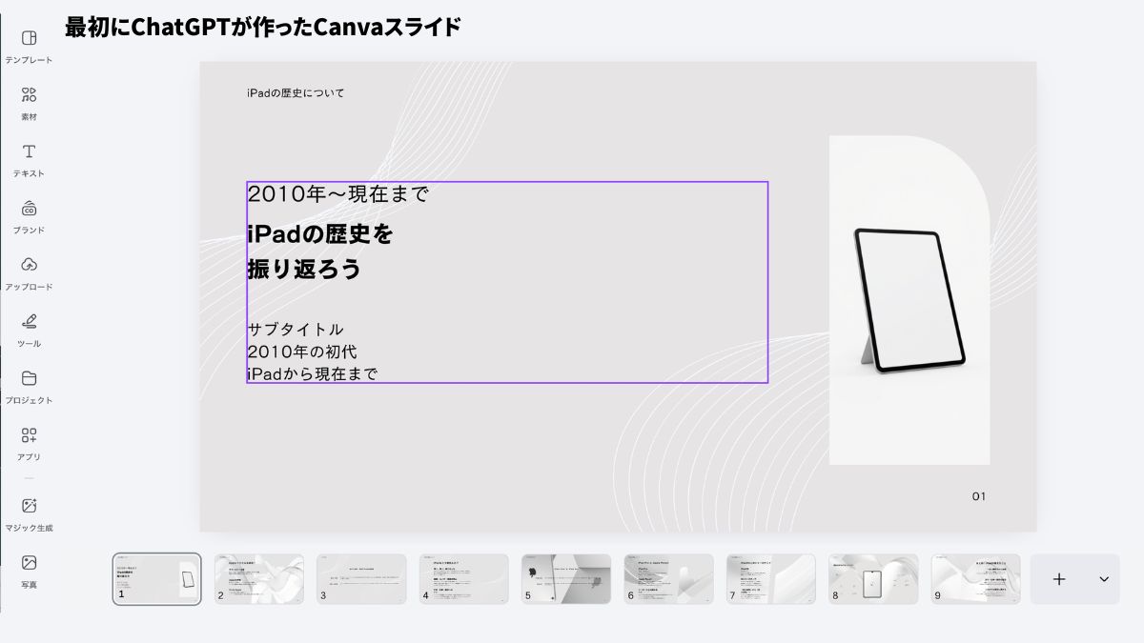
Task: Select slide thumbnail 2
Action: click(x=259, y=579)
